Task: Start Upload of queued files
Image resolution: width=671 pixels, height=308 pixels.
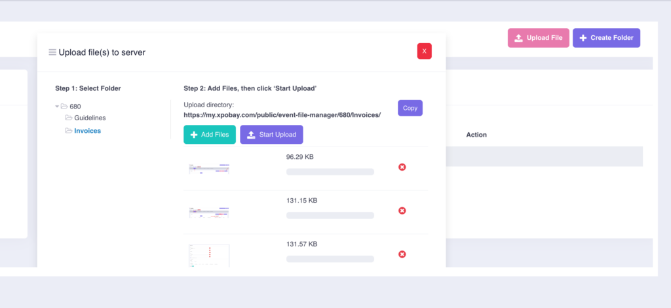Action: [x=271, y=135]
